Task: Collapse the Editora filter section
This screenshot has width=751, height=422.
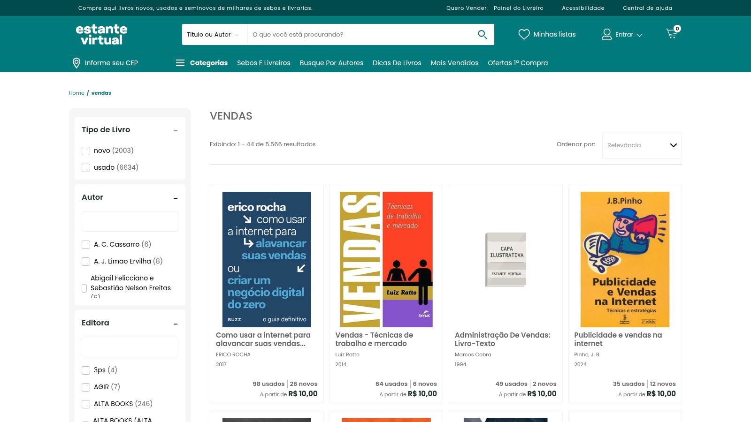Action: [176, 324]
